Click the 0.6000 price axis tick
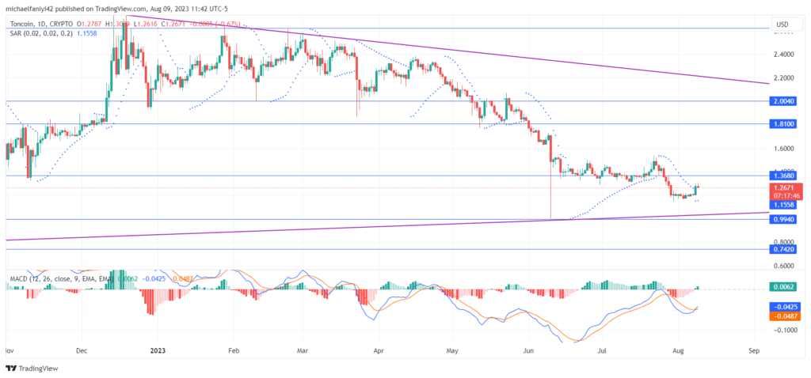Viewport: 811px width, 378px height. click(783, 266)
